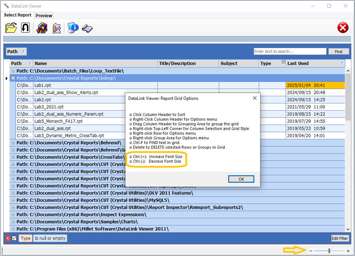Open Type column filter icon
Viewport: 355px width, 256px height.
coord(283,62)
